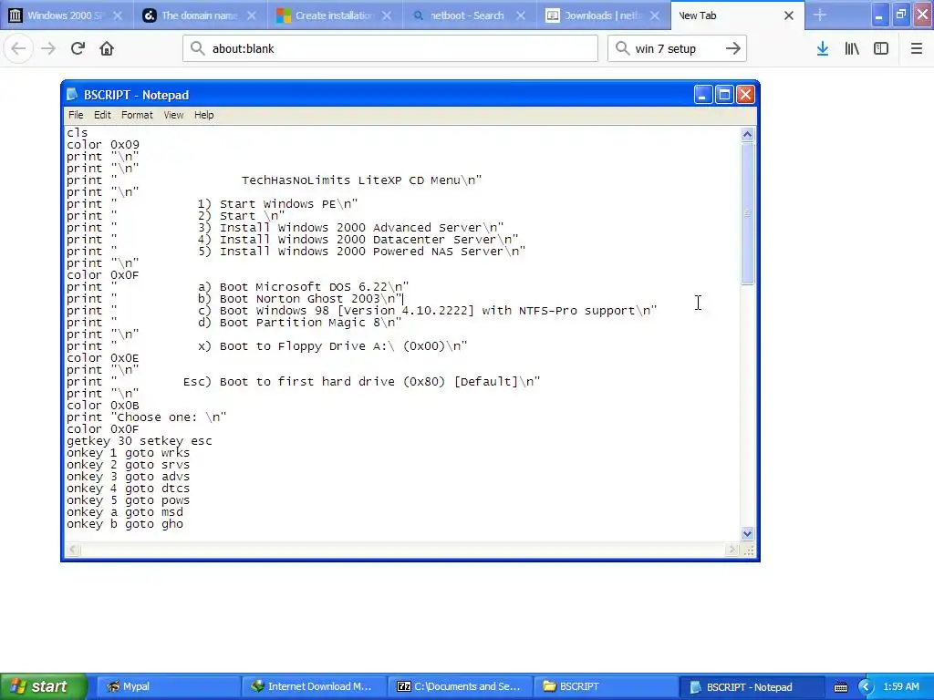Open Notepad Edit menu
The image size is (934, 700).
[x=102, y=115]
